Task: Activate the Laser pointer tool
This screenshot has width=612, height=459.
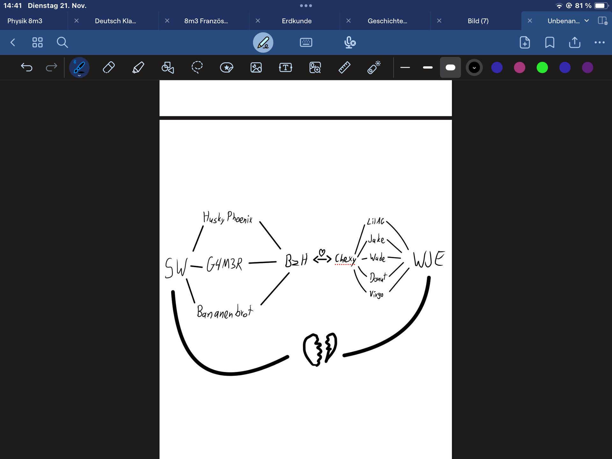Action: pos(374,68)
